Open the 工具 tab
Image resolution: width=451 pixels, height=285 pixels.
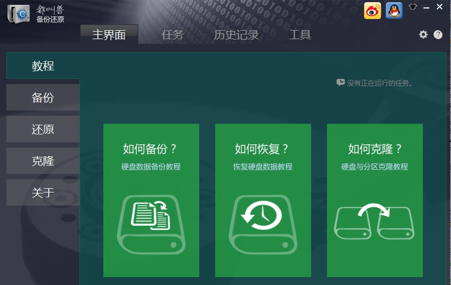pyautogui.click(x=300, y=35)
